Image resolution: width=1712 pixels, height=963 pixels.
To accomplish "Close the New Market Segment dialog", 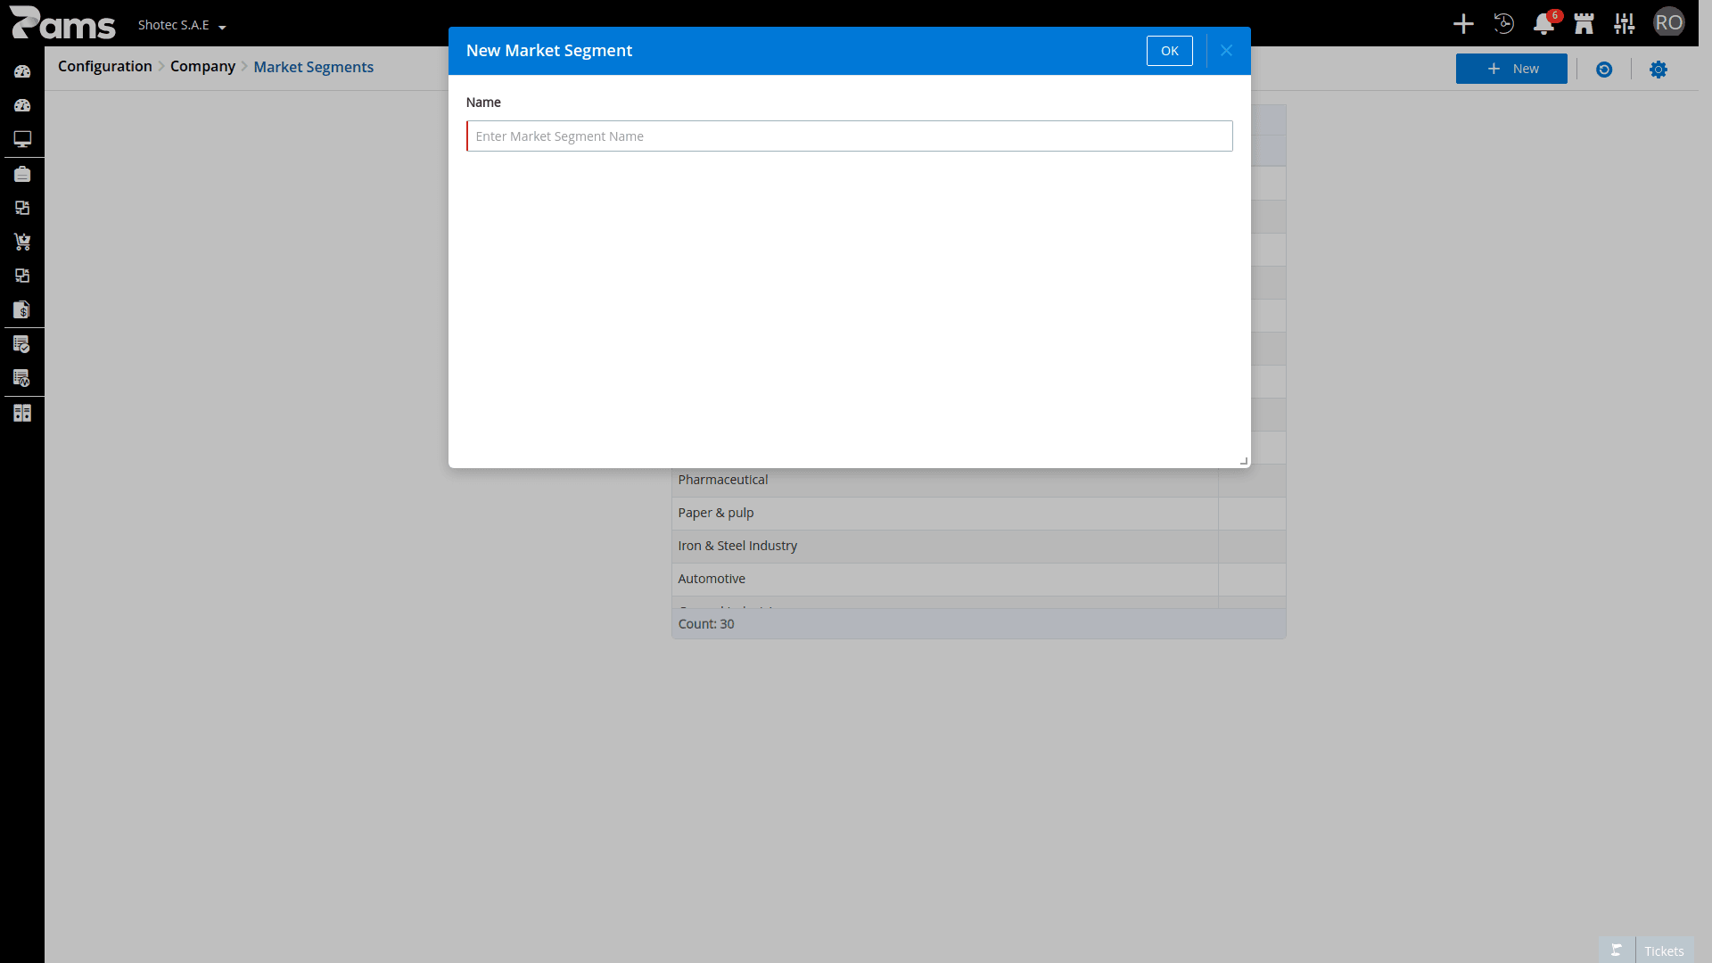I will coord(1226,51).
